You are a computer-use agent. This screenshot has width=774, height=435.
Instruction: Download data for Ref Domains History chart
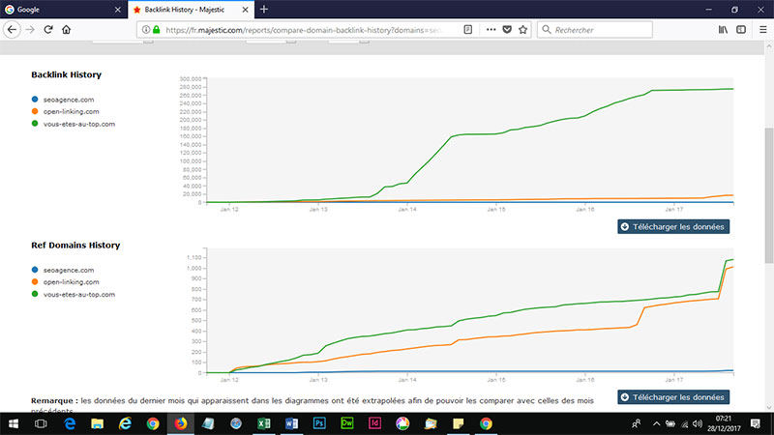(x=673, y=397)
